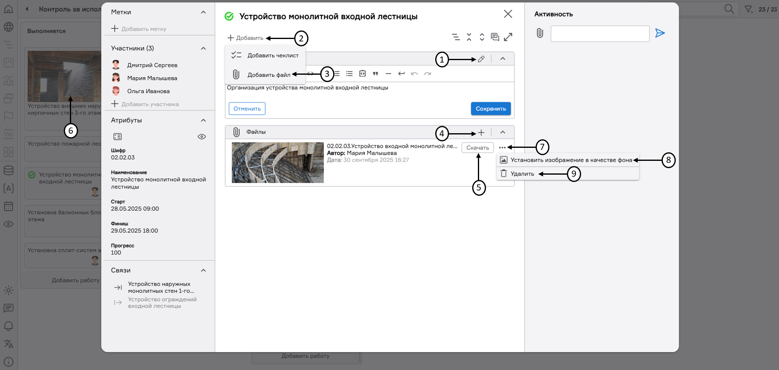Open three-dots menu for the attached file

pyautogui.click(x=502, y=147)
